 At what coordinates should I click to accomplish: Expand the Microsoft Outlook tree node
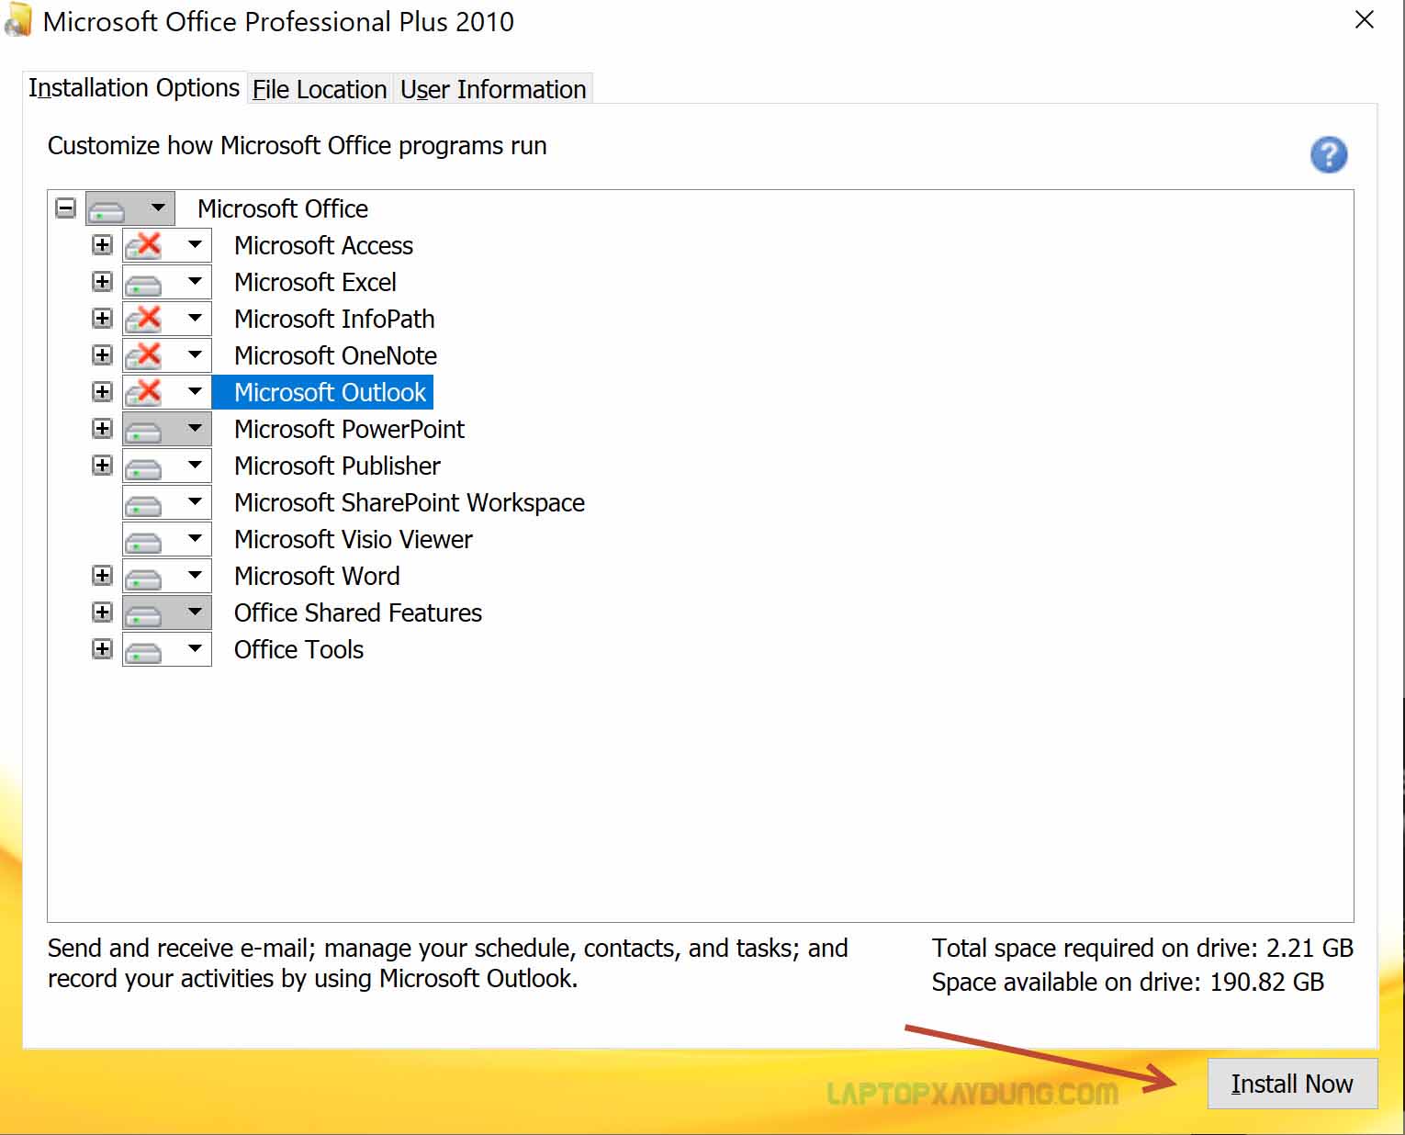[102, 392]
